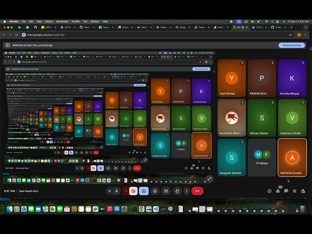
Task: Turn on captions in the main Meet control bar
Action: [x=166, y=191]
